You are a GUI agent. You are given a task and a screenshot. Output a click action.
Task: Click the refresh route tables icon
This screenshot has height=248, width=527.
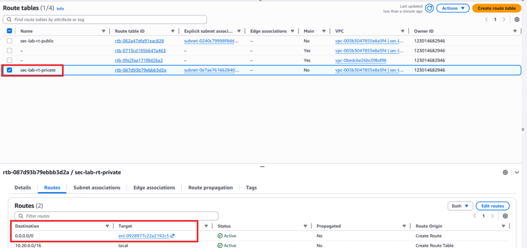click(429, 8)
